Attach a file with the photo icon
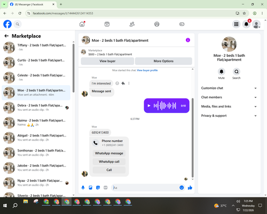The width and height of the screenshot is (267, 214). pos(90,188)
